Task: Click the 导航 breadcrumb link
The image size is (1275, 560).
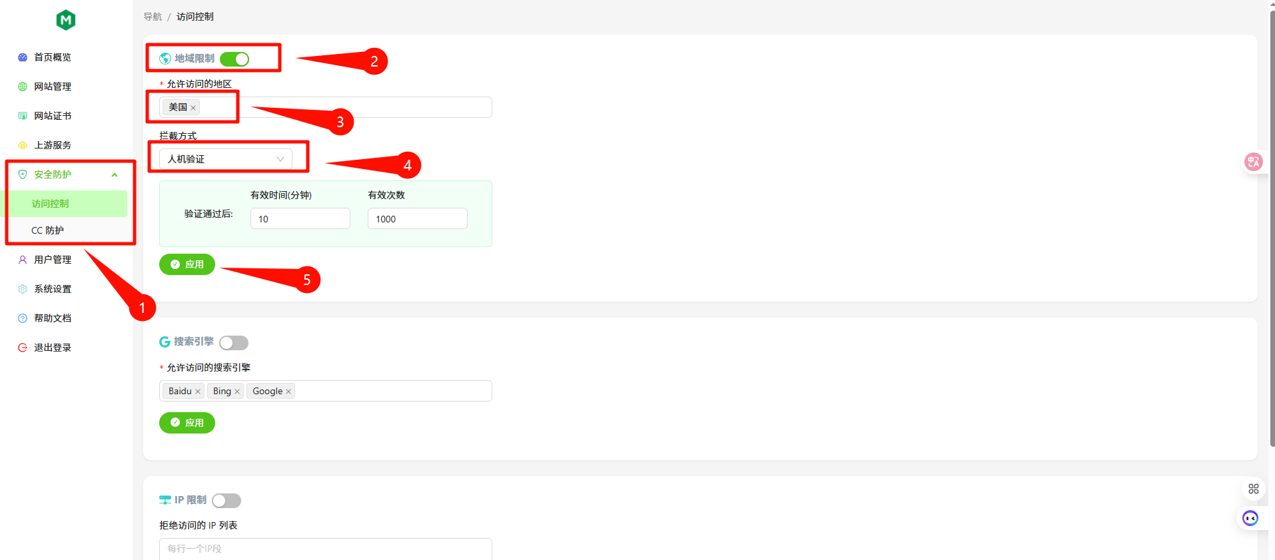Action: 153,17
